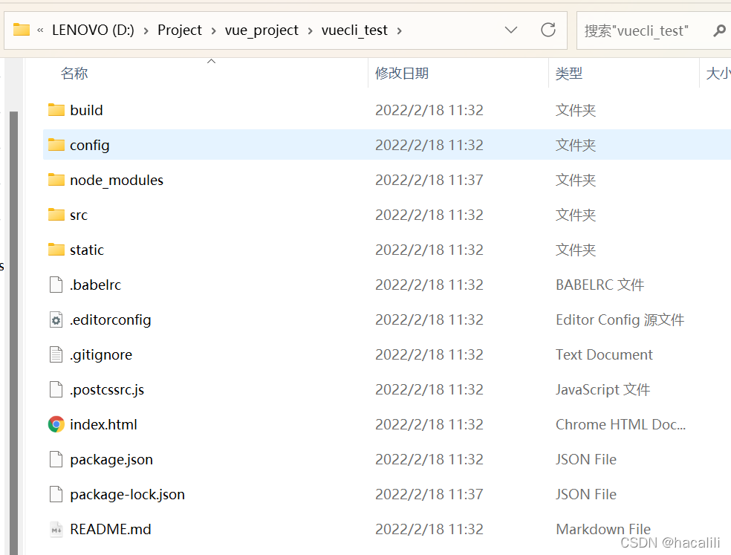731x555 pixels.
Task: Navigate to Project breadcrumb
Action: 180,30
